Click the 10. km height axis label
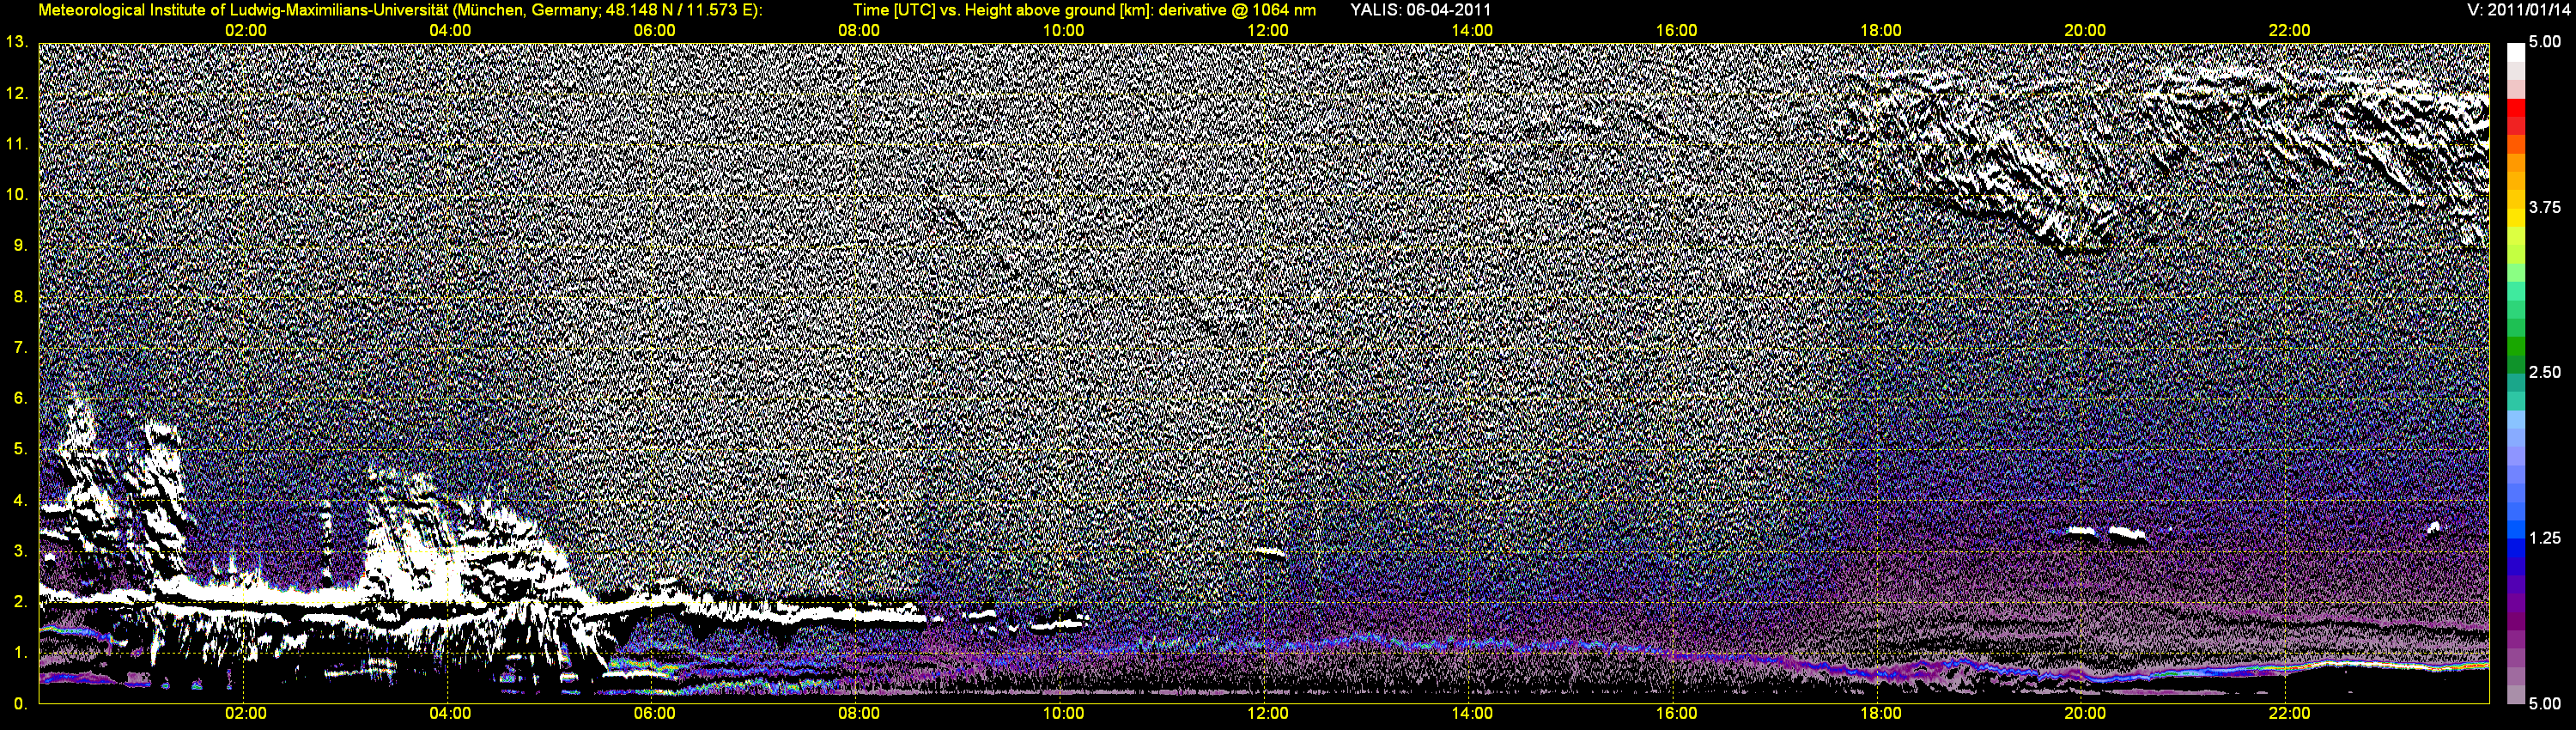The image size is (2576, 730). 17,194
